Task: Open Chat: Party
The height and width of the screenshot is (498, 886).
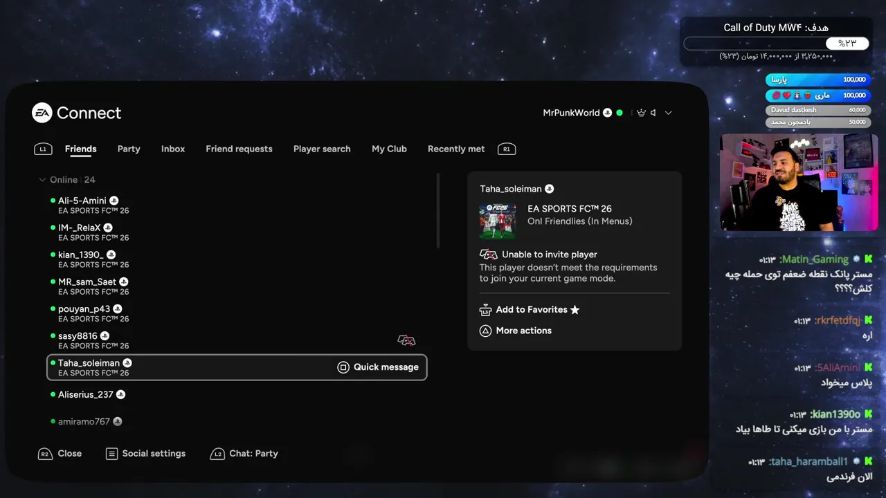Action: 253,454
